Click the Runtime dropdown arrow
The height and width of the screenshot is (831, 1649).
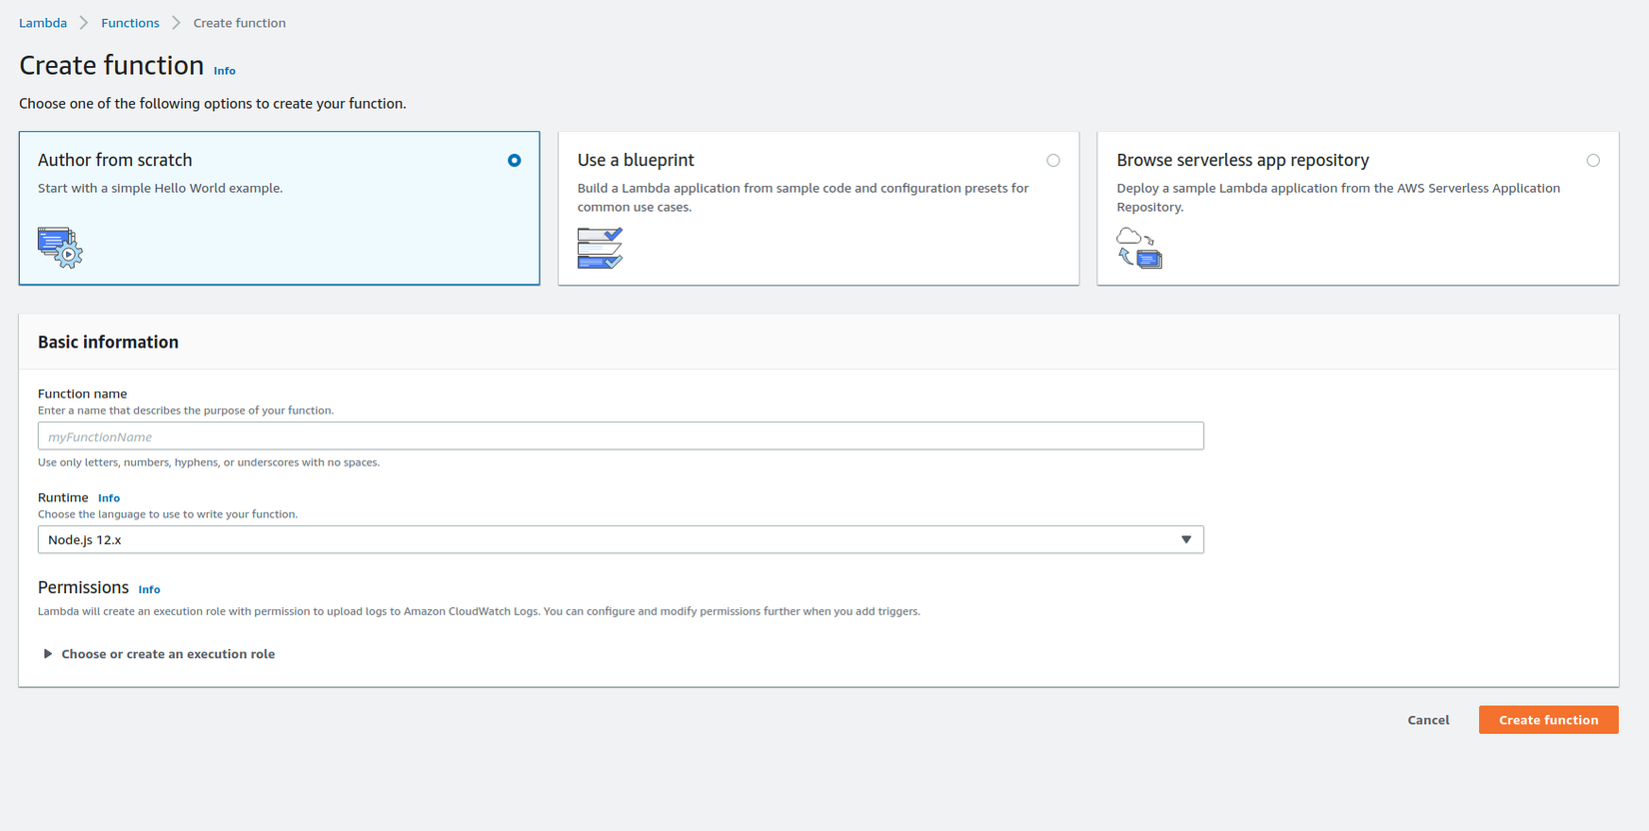[1186, 540]
